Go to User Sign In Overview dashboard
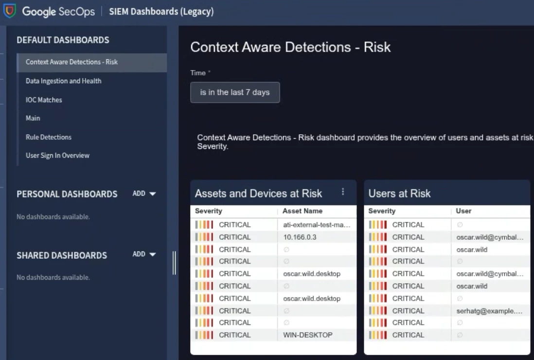 coord(57,155)
